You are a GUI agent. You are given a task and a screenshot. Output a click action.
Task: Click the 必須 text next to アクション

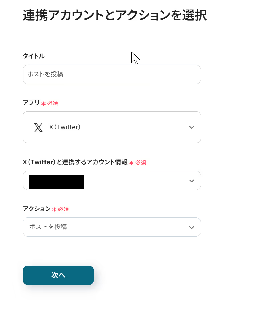point(63,209)
